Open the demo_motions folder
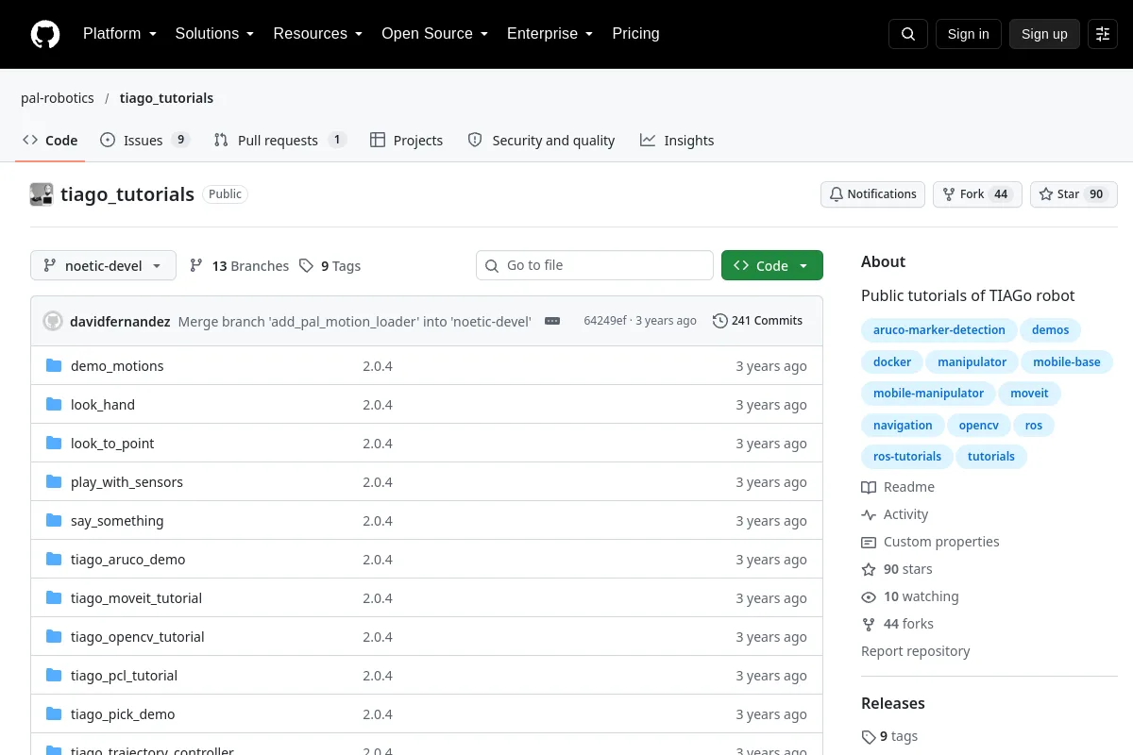Image resolution: width=1133 pixels, height=755 pixels. tap(117, 366)
